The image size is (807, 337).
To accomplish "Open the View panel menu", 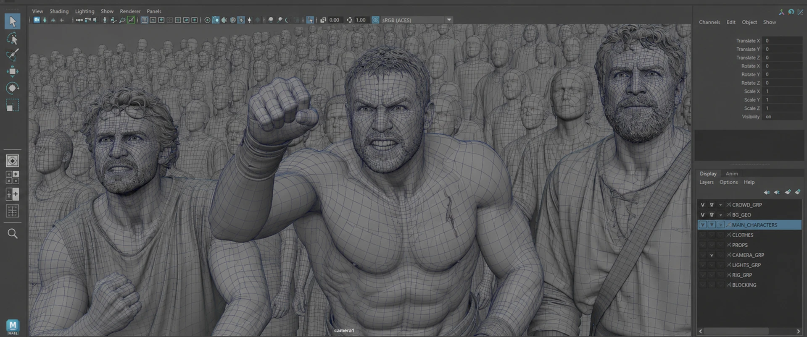I will pyautogui.click(x=37, y=11).
